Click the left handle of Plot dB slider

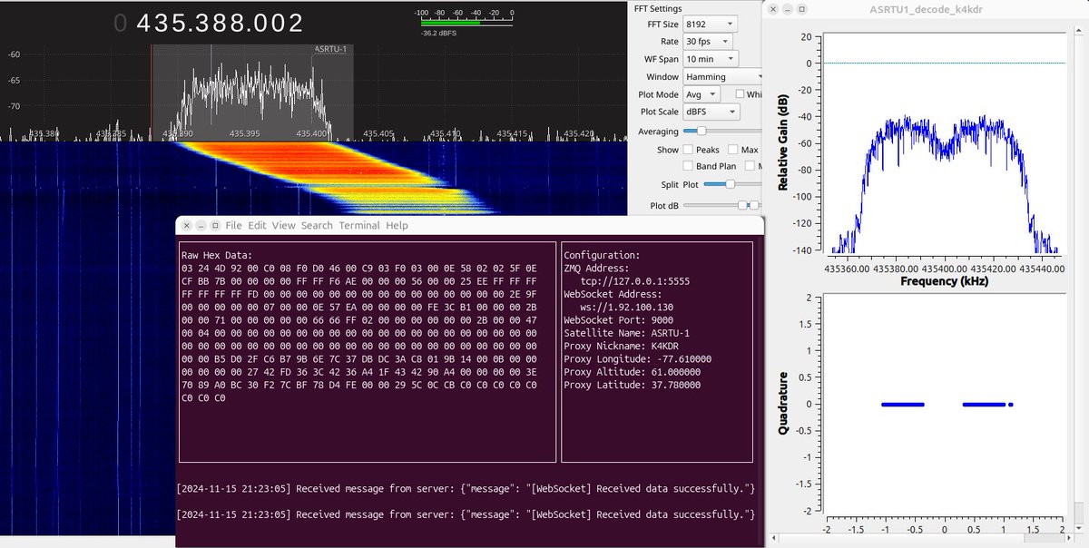pos(742,206)
